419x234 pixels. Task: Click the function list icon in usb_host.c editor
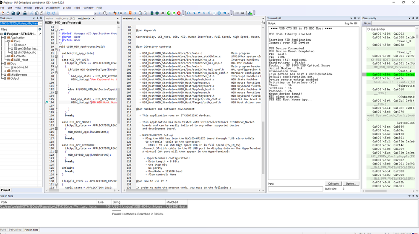(x=118, y=23)
